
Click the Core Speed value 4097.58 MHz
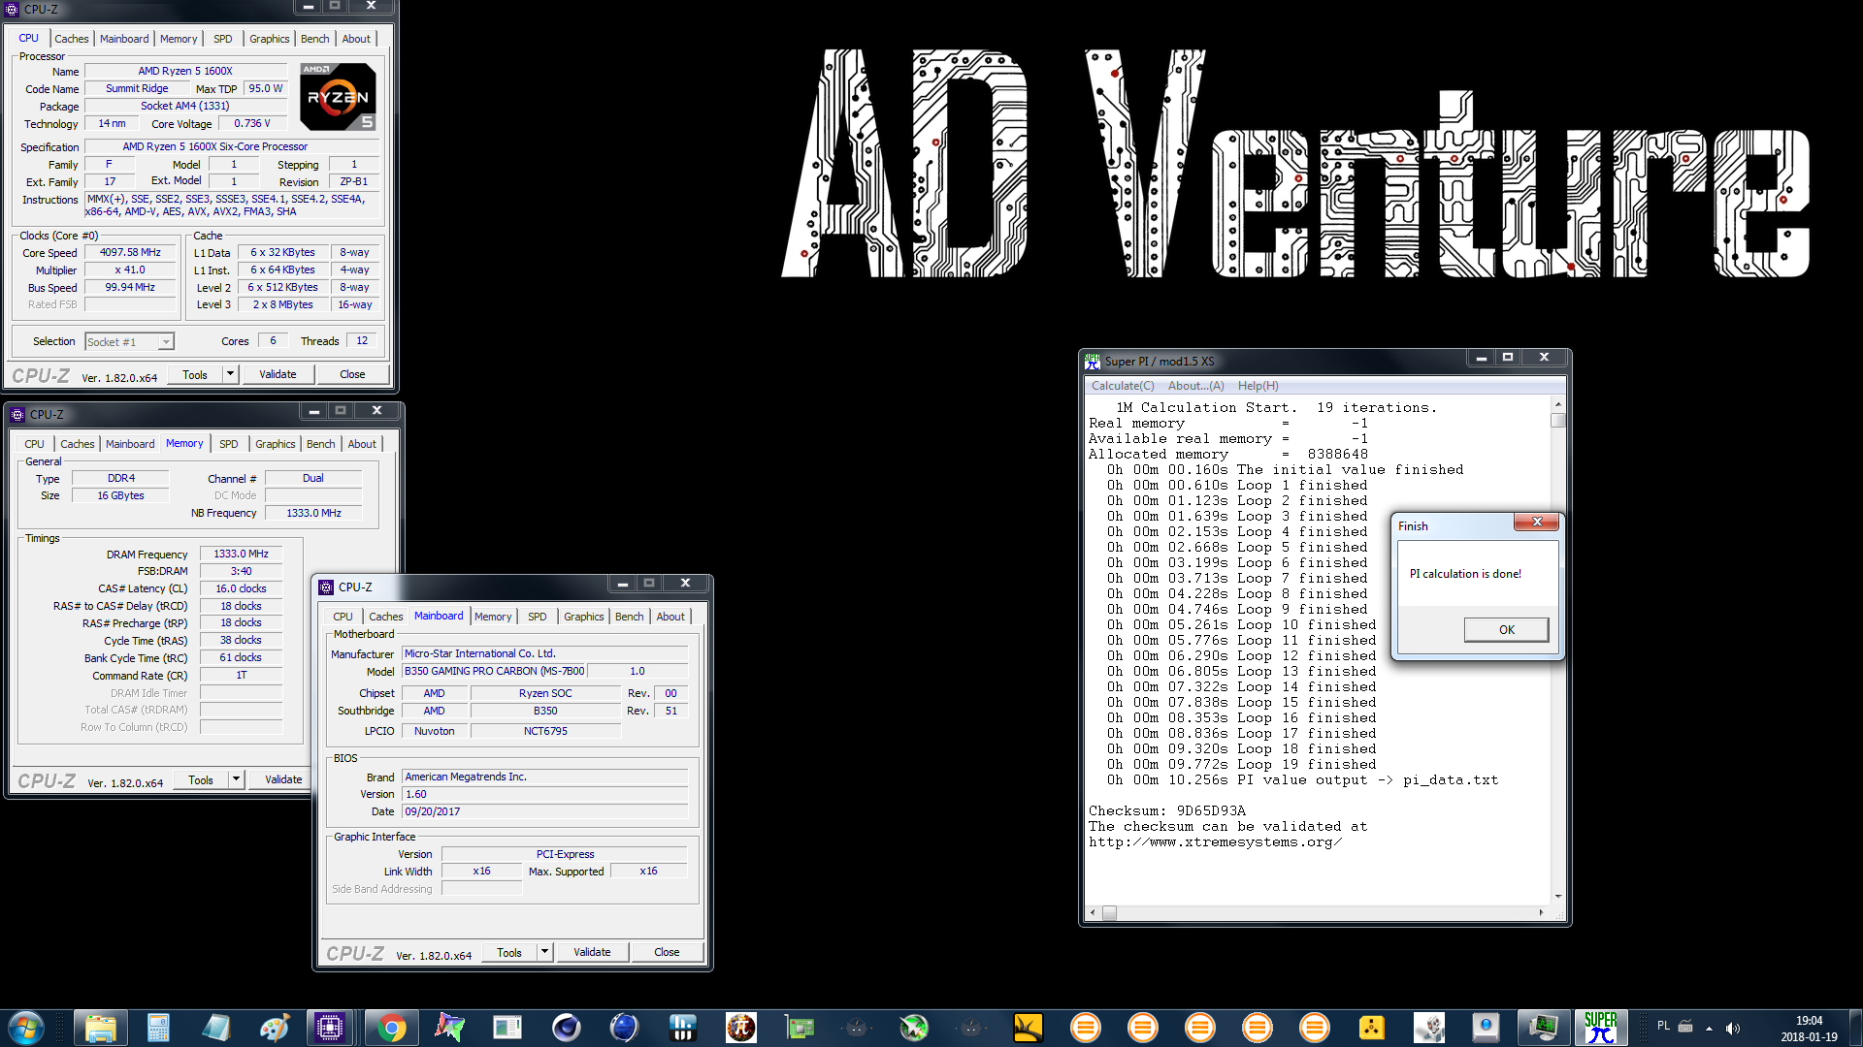click(130, 252)
